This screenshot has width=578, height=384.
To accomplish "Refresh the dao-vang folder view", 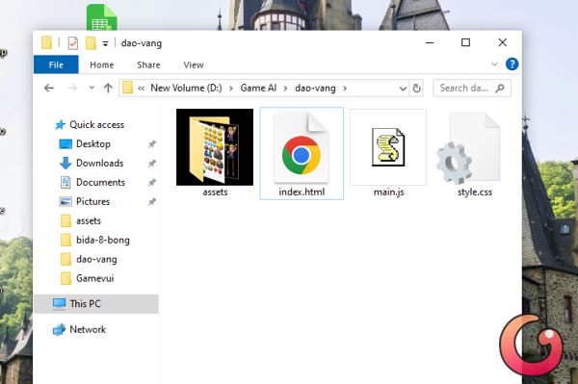I will (416, 89).
